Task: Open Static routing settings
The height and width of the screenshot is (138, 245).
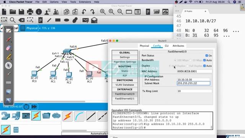Action: click(125, 71)
